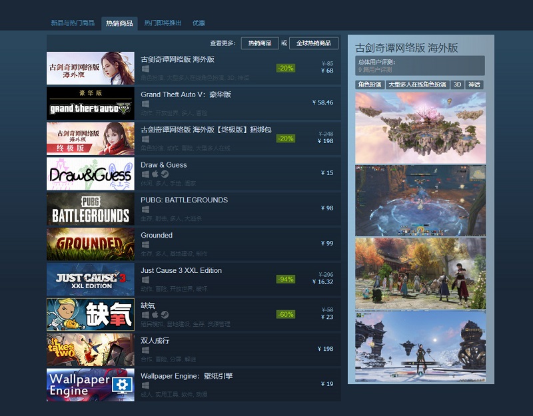533x416 pixels.
Task: Click Grounded title text
Action: click(x=157, y=235)
